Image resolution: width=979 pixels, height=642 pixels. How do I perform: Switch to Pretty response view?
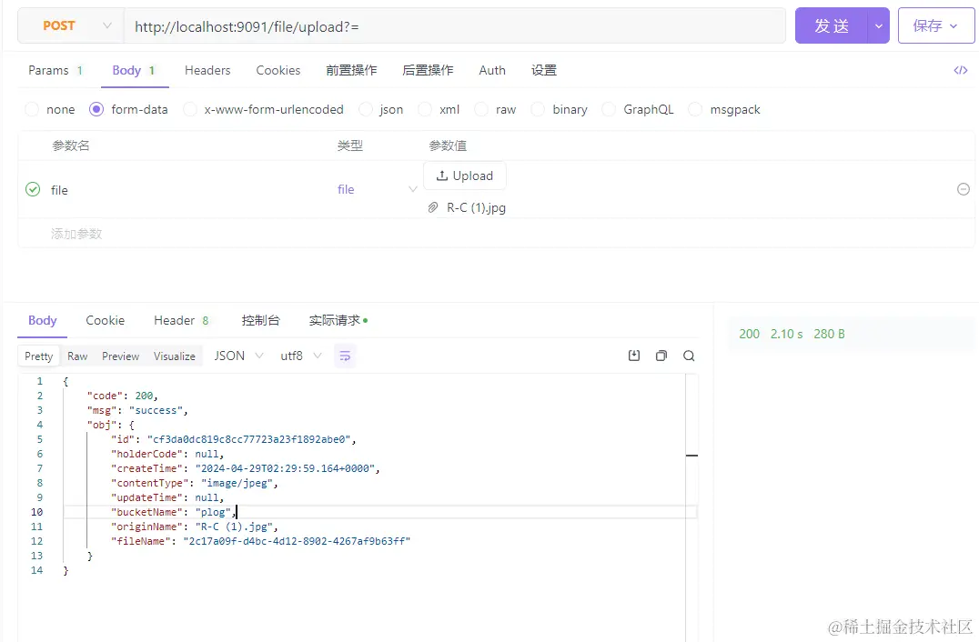click(39, 356)
